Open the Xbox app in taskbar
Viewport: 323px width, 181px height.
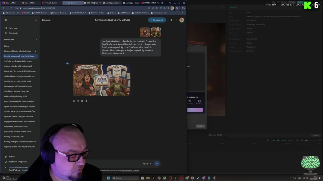coord(165,178)
